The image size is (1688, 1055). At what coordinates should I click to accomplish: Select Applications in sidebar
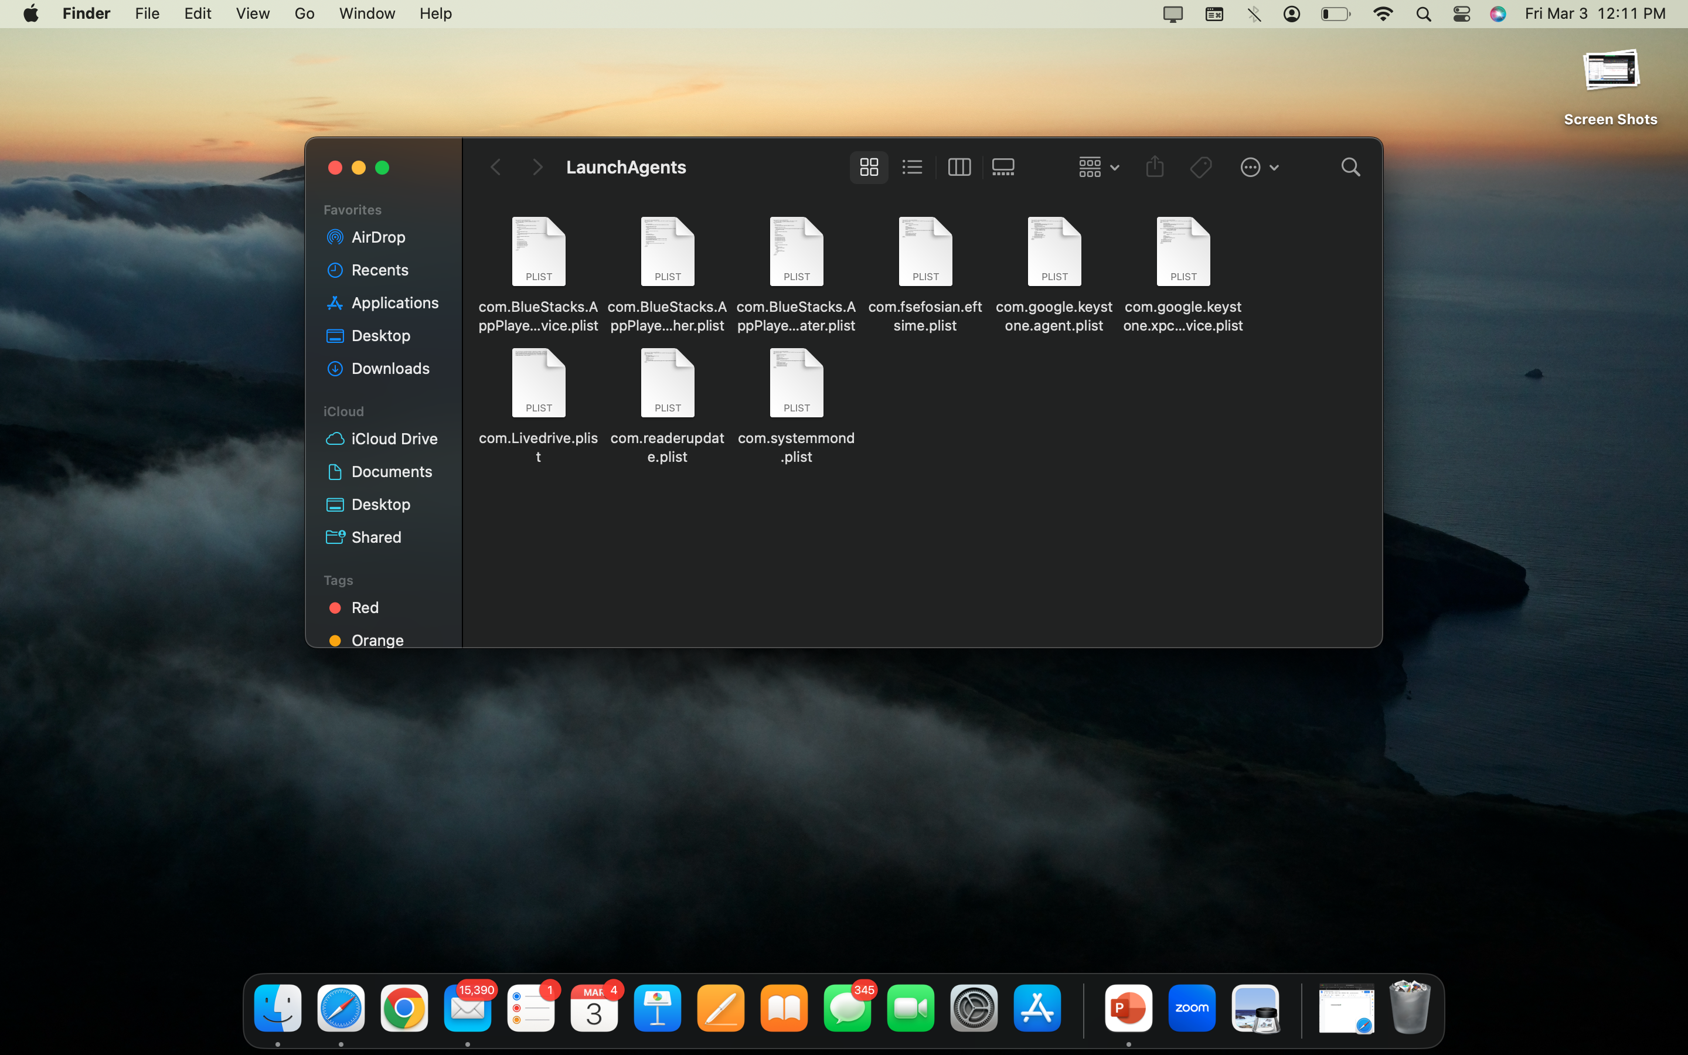tap(394, 303)
